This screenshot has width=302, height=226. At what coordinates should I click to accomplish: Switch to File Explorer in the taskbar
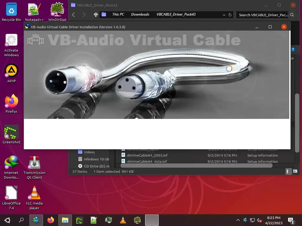(65, 220)
